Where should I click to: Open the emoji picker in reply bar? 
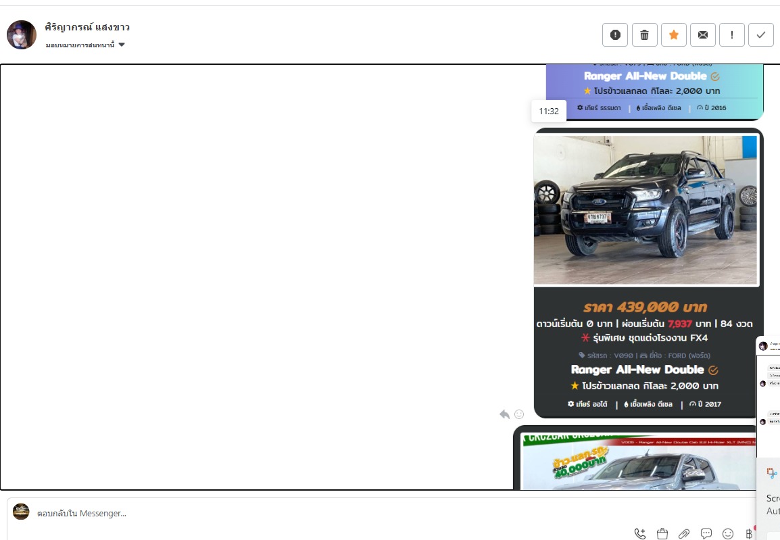point(728,533)
